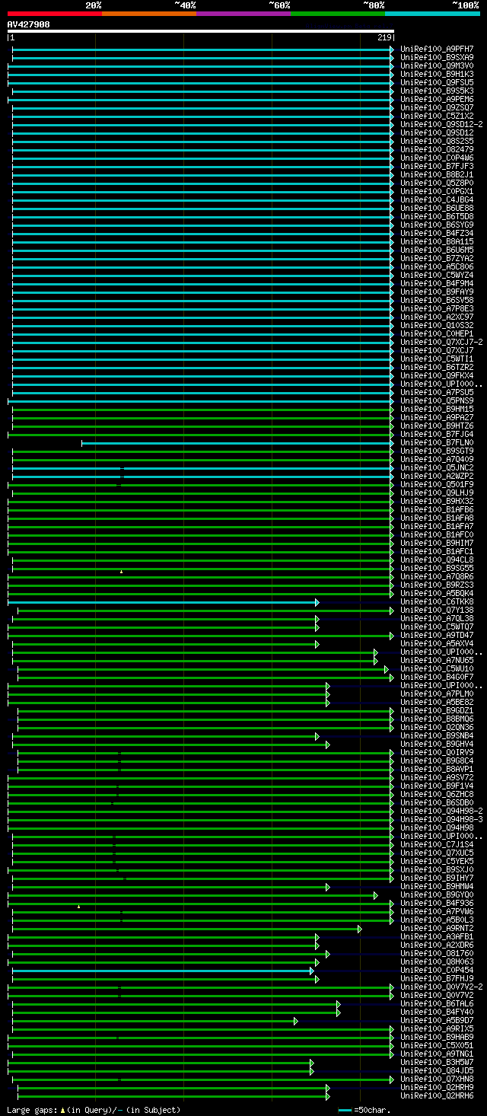Click the red 20% legend segment

tap(55, 13)
